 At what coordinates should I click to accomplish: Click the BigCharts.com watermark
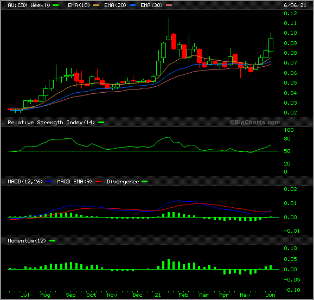pos(254,122)
